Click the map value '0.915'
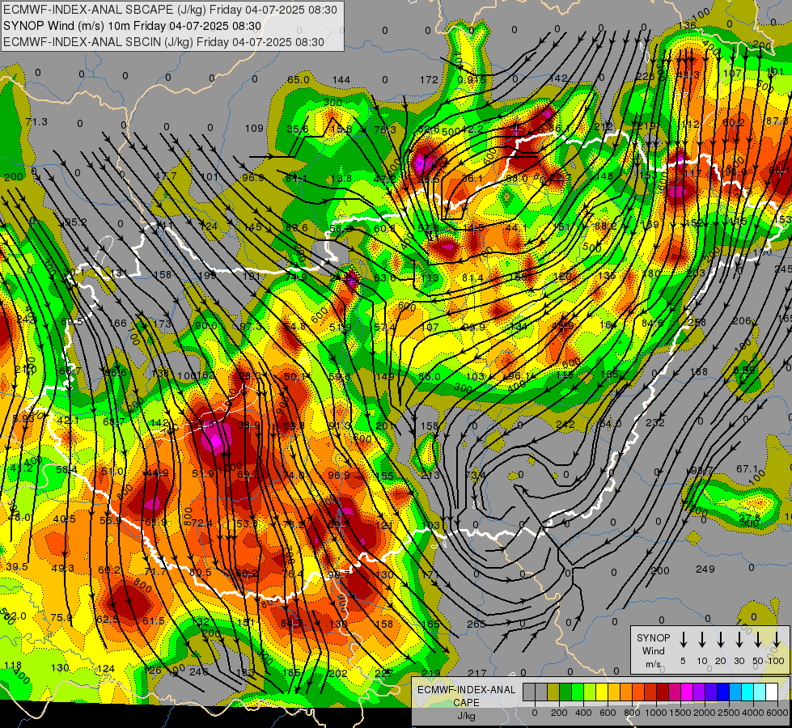 pyautogui.click(x=472, y=80)
